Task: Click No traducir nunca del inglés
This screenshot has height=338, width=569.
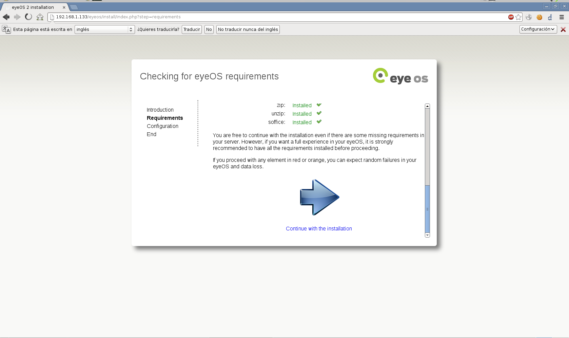Action: [x=248, y=30]
